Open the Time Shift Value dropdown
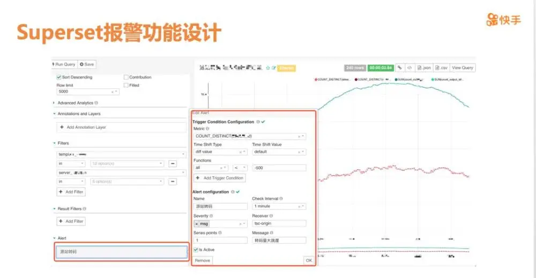The image size is (536, 278). pyautogui.click(x=279, y=152)
